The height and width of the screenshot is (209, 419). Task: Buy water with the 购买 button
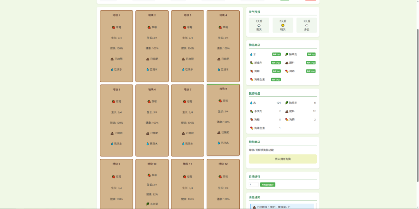276,54
